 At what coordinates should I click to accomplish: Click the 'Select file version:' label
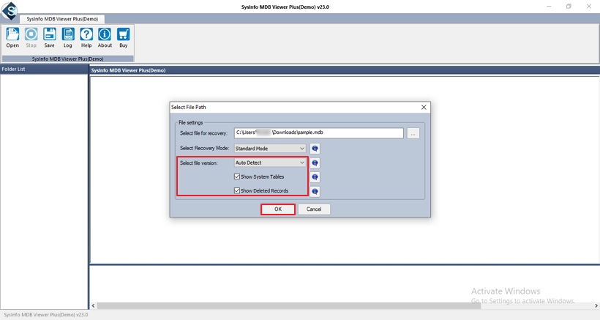[198, 163]
